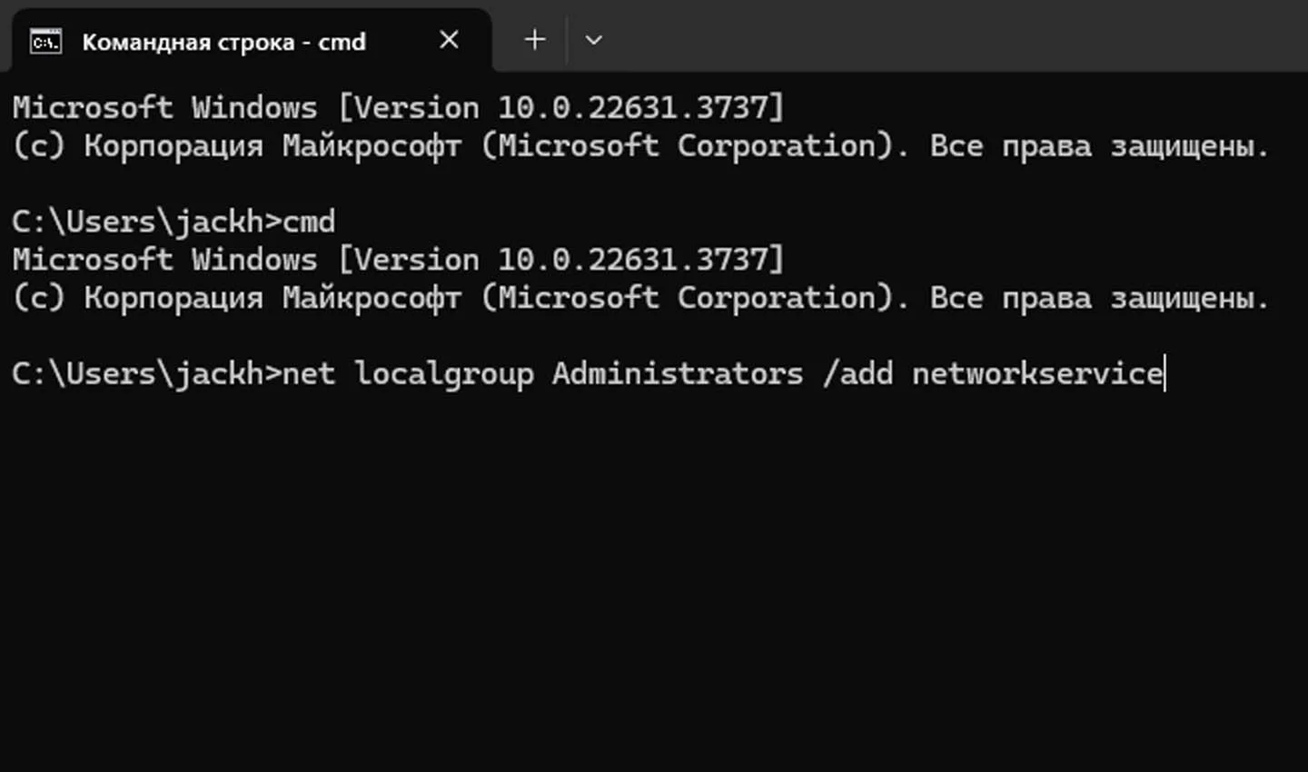Click the C:\Users\jackh>cmd line
Viewport: 1308px width, 772px height.
tap(173, 223)
